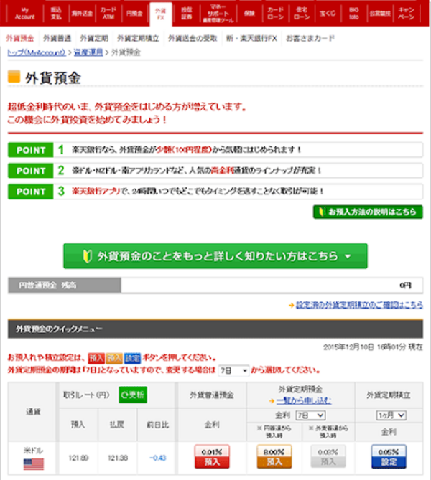Expand 外貨預金のことをもっと詳しく知りたい方はこちら banner

(215, 255)
